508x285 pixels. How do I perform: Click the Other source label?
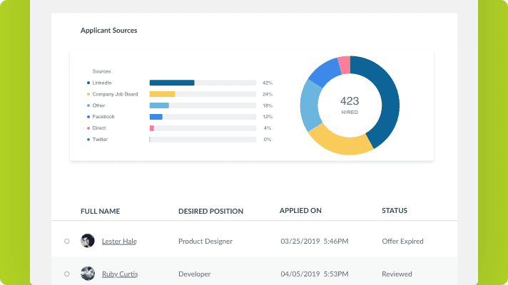[98, 105]
